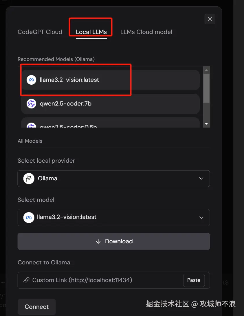Open the Ollama provider combo box

coord(113,179)
